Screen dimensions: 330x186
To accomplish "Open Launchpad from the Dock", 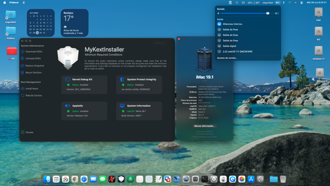I will (56, 179).
